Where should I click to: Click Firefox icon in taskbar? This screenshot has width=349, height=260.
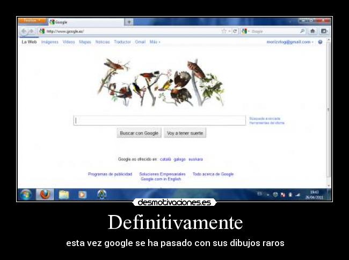click(45, 195)
